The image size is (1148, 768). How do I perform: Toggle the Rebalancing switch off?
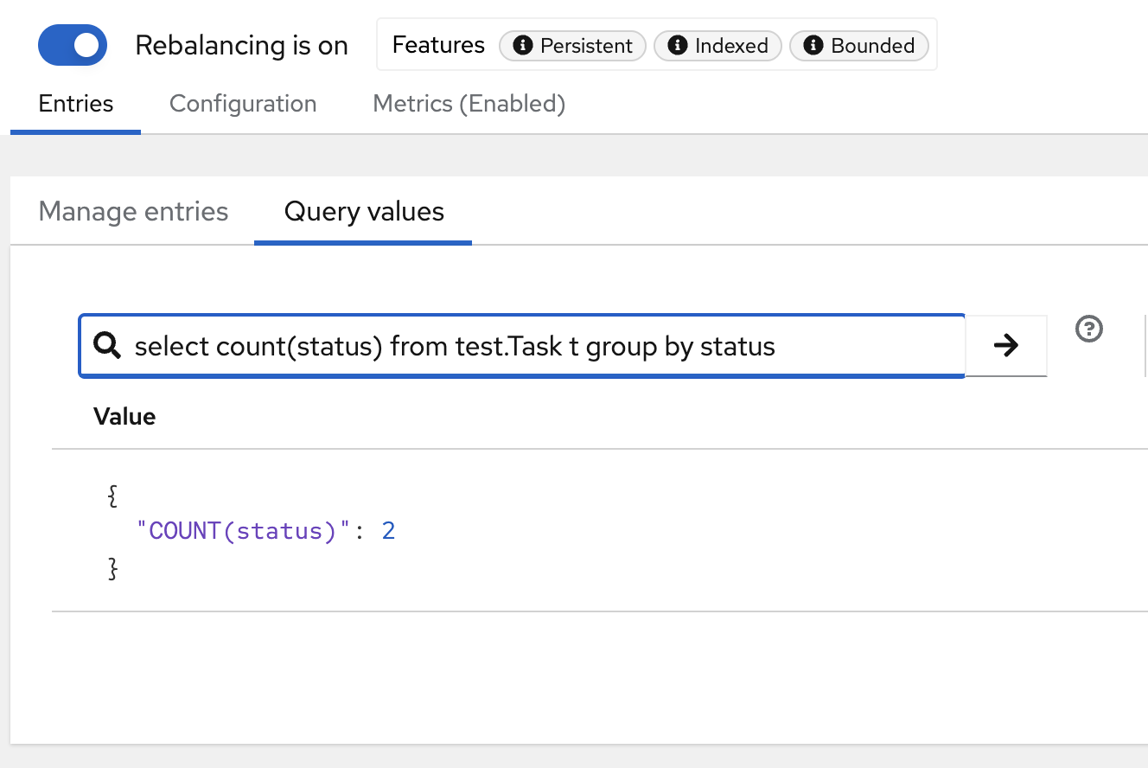pyautogui.click(x=73, y=45)
